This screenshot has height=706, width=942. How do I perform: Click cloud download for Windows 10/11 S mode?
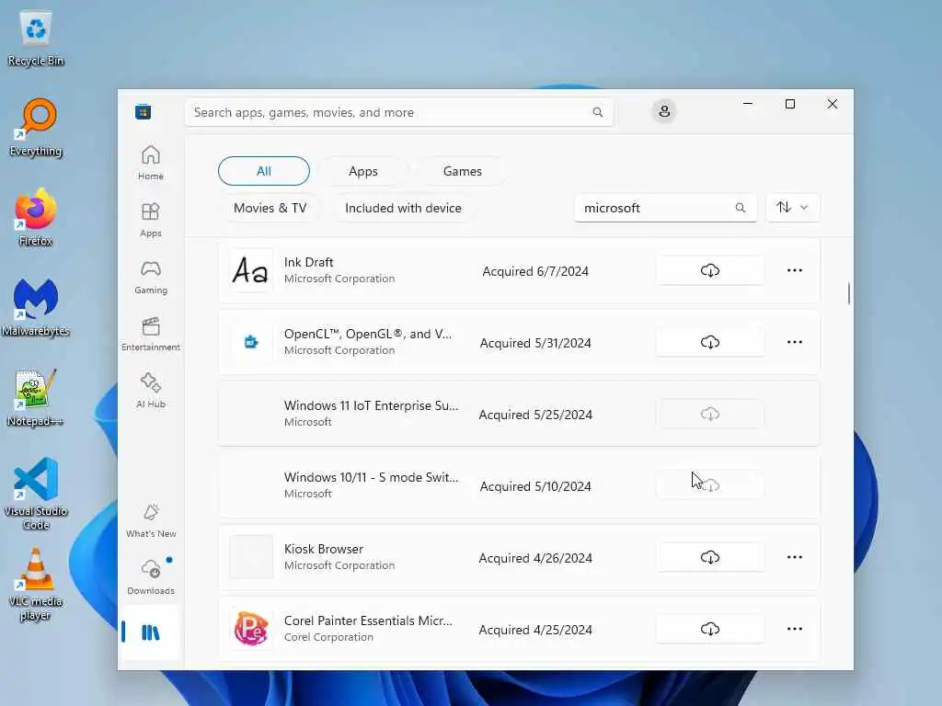point(710,485)
